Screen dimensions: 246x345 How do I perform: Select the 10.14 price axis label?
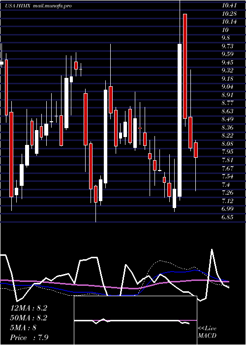[x=229, y=22]
